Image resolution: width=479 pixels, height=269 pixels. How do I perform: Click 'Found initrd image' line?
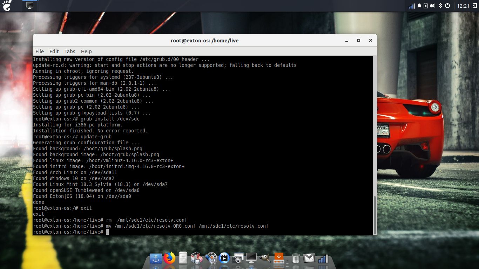tap(109, 166)
